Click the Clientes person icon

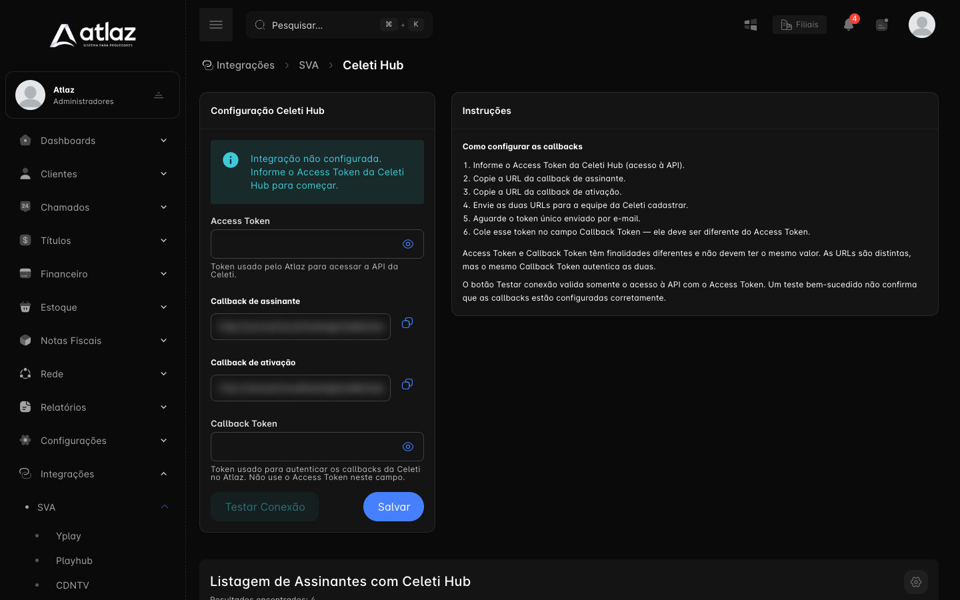click(25, 173)
